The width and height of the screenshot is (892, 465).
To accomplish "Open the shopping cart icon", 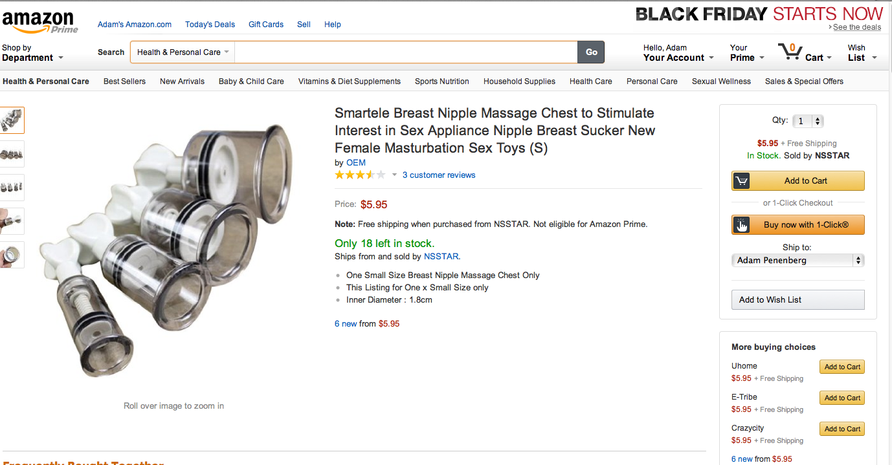I will point(790,51).
